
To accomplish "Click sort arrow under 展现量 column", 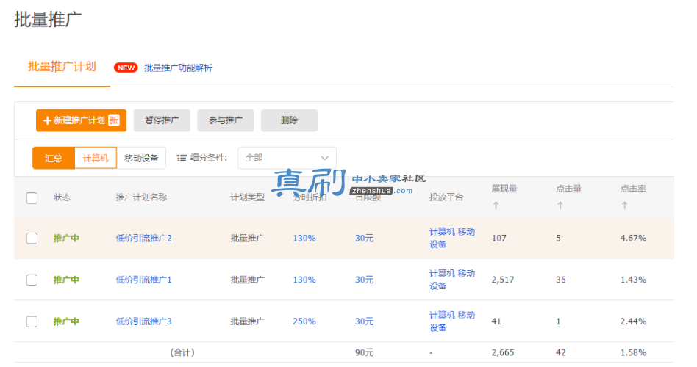I will tap(496, 206).
